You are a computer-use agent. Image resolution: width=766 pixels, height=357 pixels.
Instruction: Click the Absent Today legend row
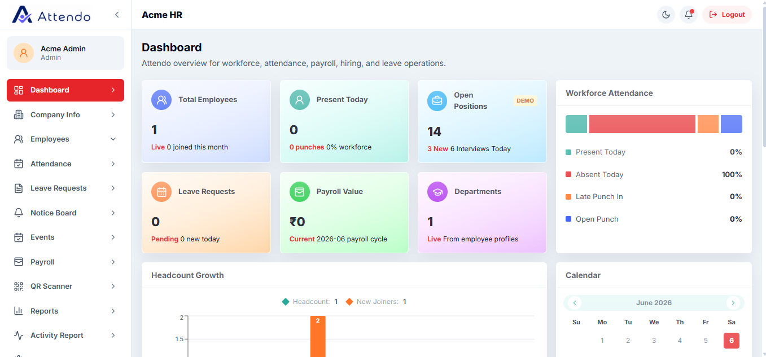(x=654, y=175)
